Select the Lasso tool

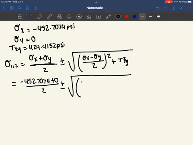69,17
